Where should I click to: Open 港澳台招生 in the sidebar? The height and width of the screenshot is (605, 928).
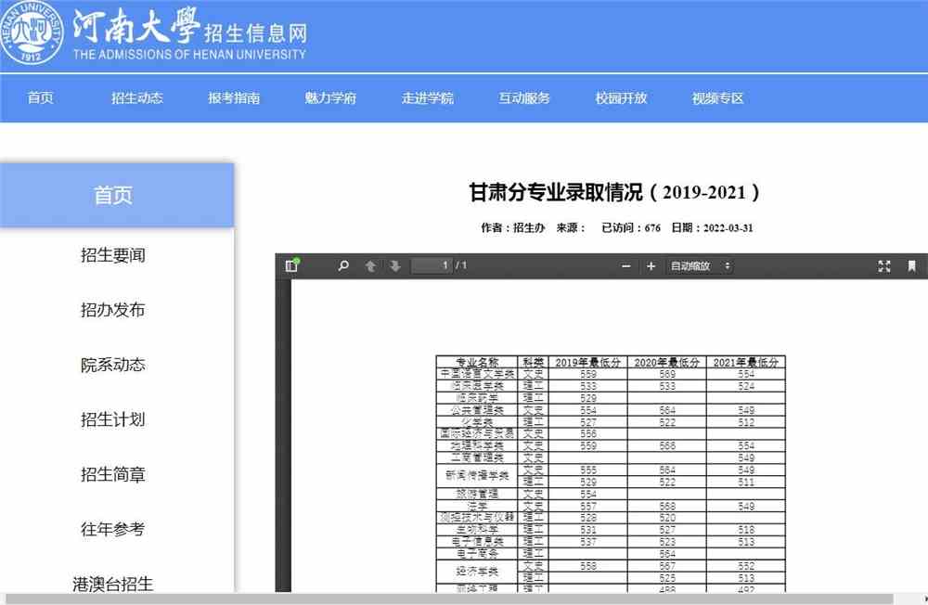pyautogui.click(x=113, y=584)
